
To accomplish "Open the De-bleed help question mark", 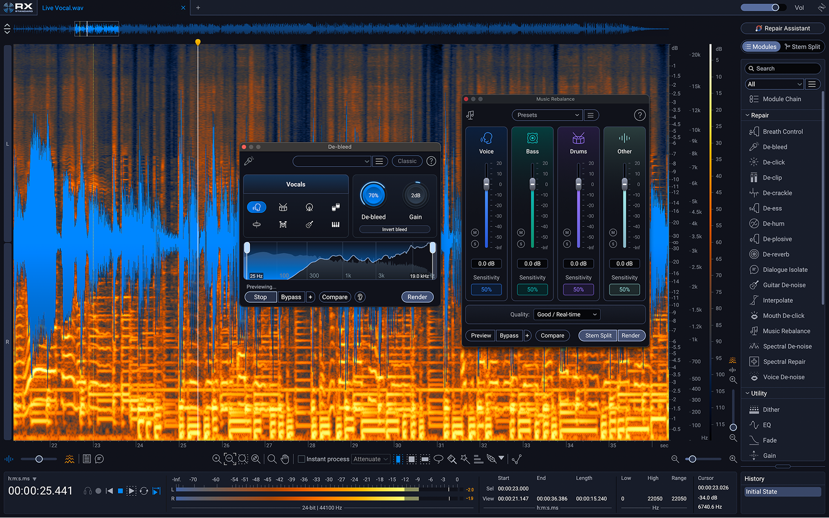I will coord(431,161).
